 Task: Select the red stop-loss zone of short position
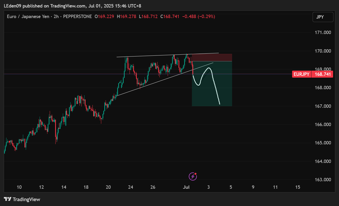point(212,57)
